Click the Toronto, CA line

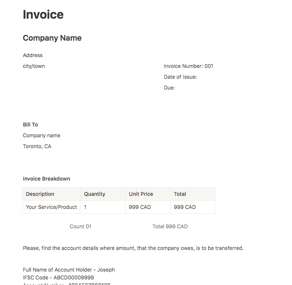(37, 146)
